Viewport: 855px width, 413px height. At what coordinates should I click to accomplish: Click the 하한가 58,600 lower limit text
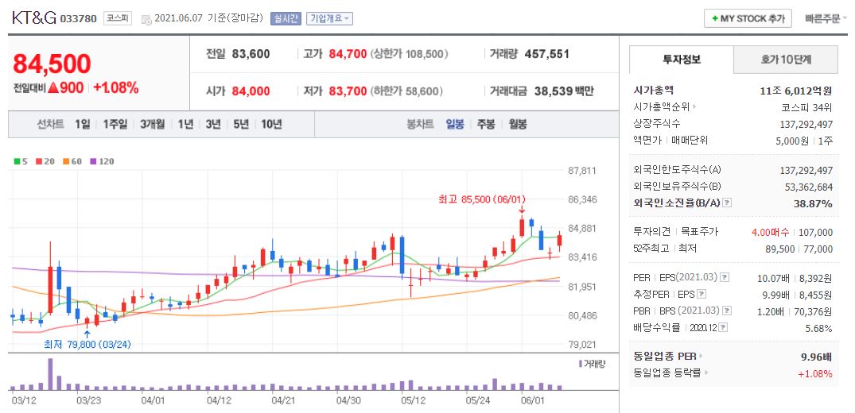(x=406, y=91)
